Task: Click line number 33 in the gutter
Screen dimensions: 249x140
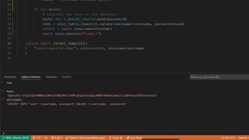Action: 9,19
